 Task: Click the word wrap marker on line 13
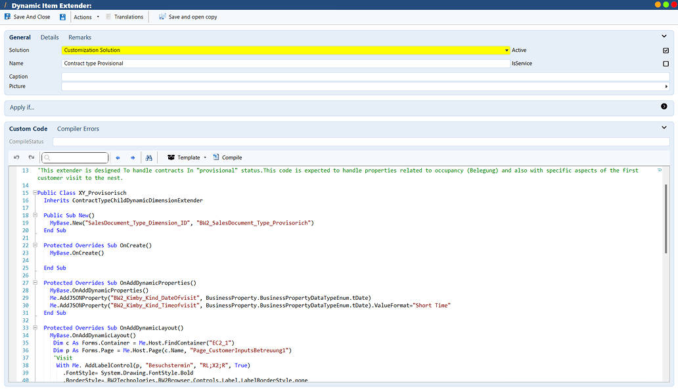(660, 170)
